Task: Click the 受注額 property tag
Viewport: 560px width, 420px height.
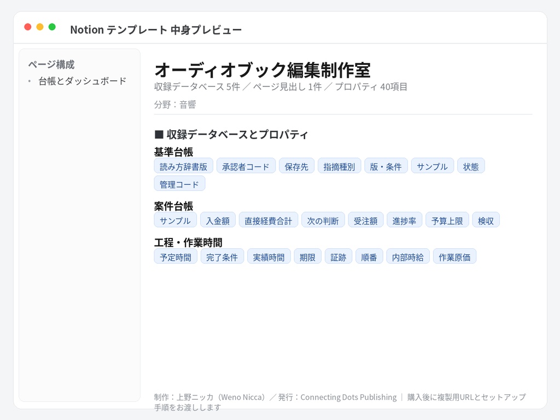Action: pos(366,220)
